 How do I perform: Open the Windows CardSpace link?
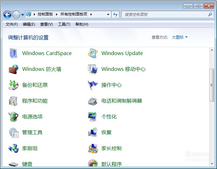pos(47,53)
